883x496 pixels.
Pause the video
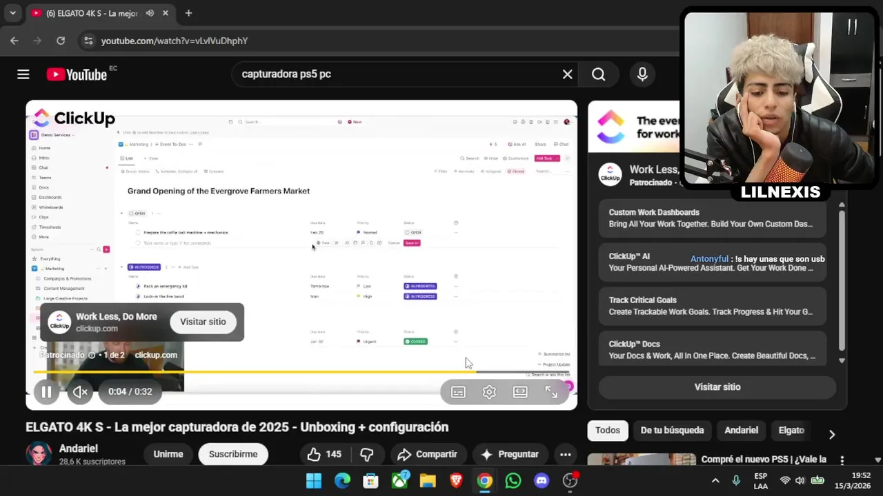pyautogui.click(x=46, y=392)
